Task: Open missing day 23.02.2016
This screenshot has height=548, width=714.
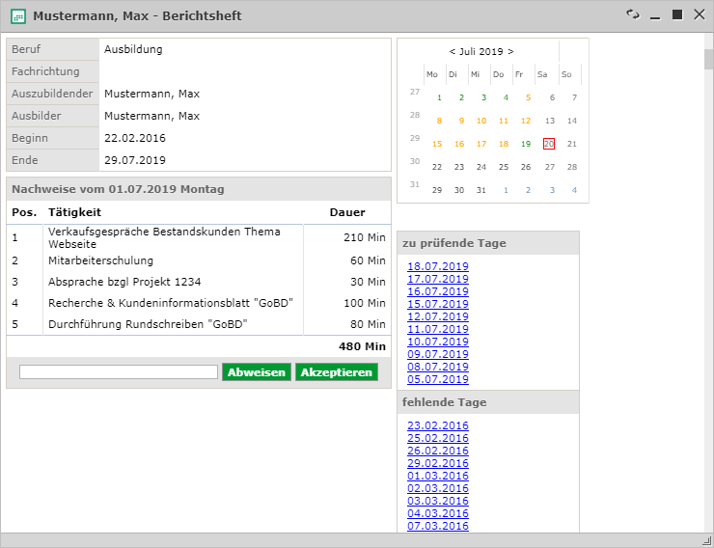Action: click(438, 425)
